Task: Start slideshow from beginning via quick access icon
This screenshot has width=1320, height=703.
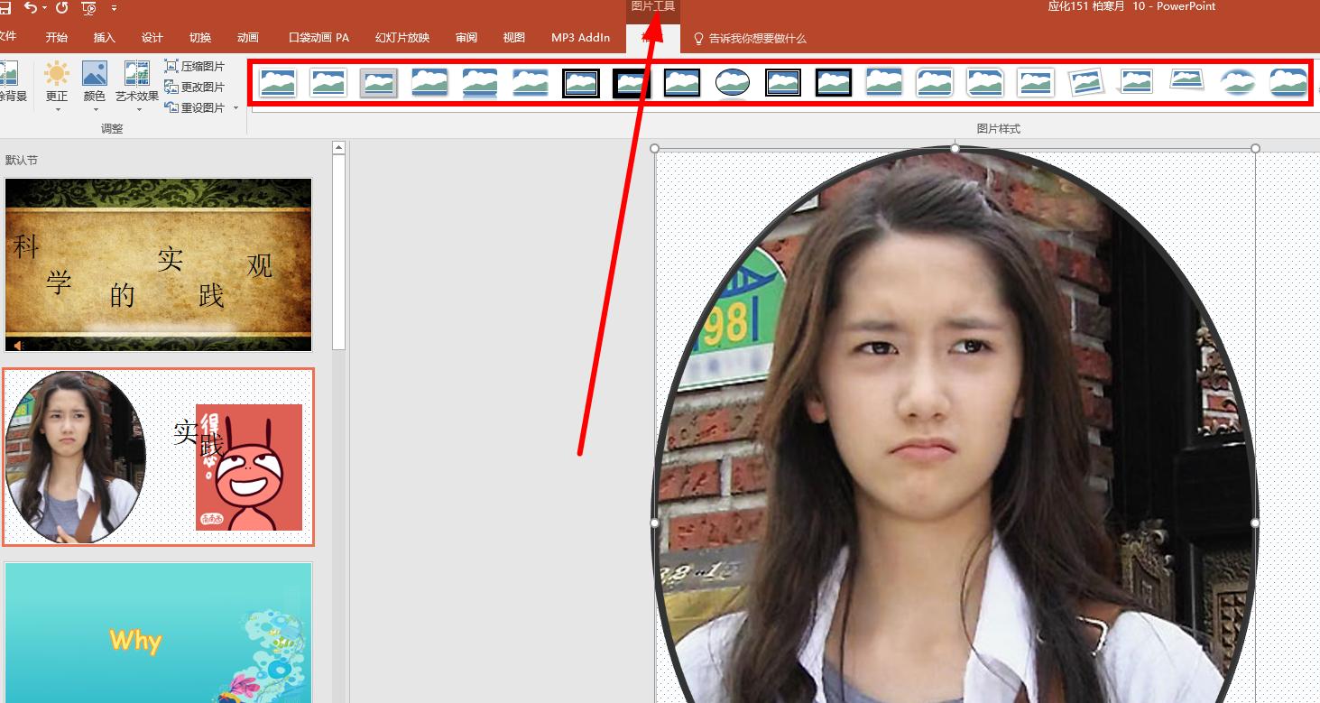Action: click(x=88, y=8)
